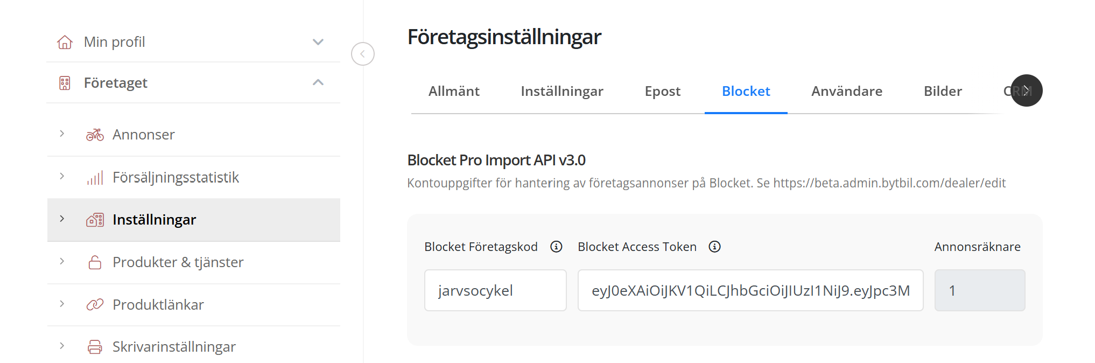
Task: Go to the Användare tab
Action: (846, 92)
